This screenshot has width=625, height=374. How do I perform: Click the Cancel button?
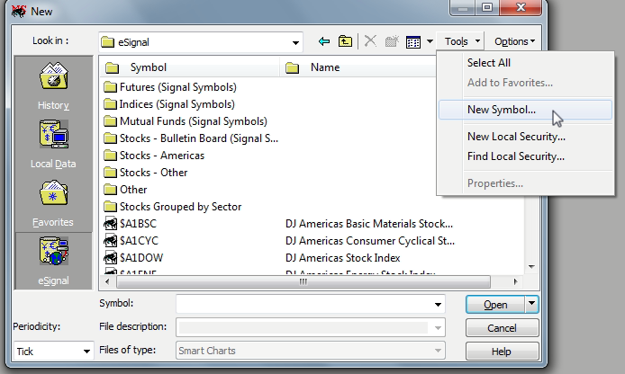(x=502, y=328)
